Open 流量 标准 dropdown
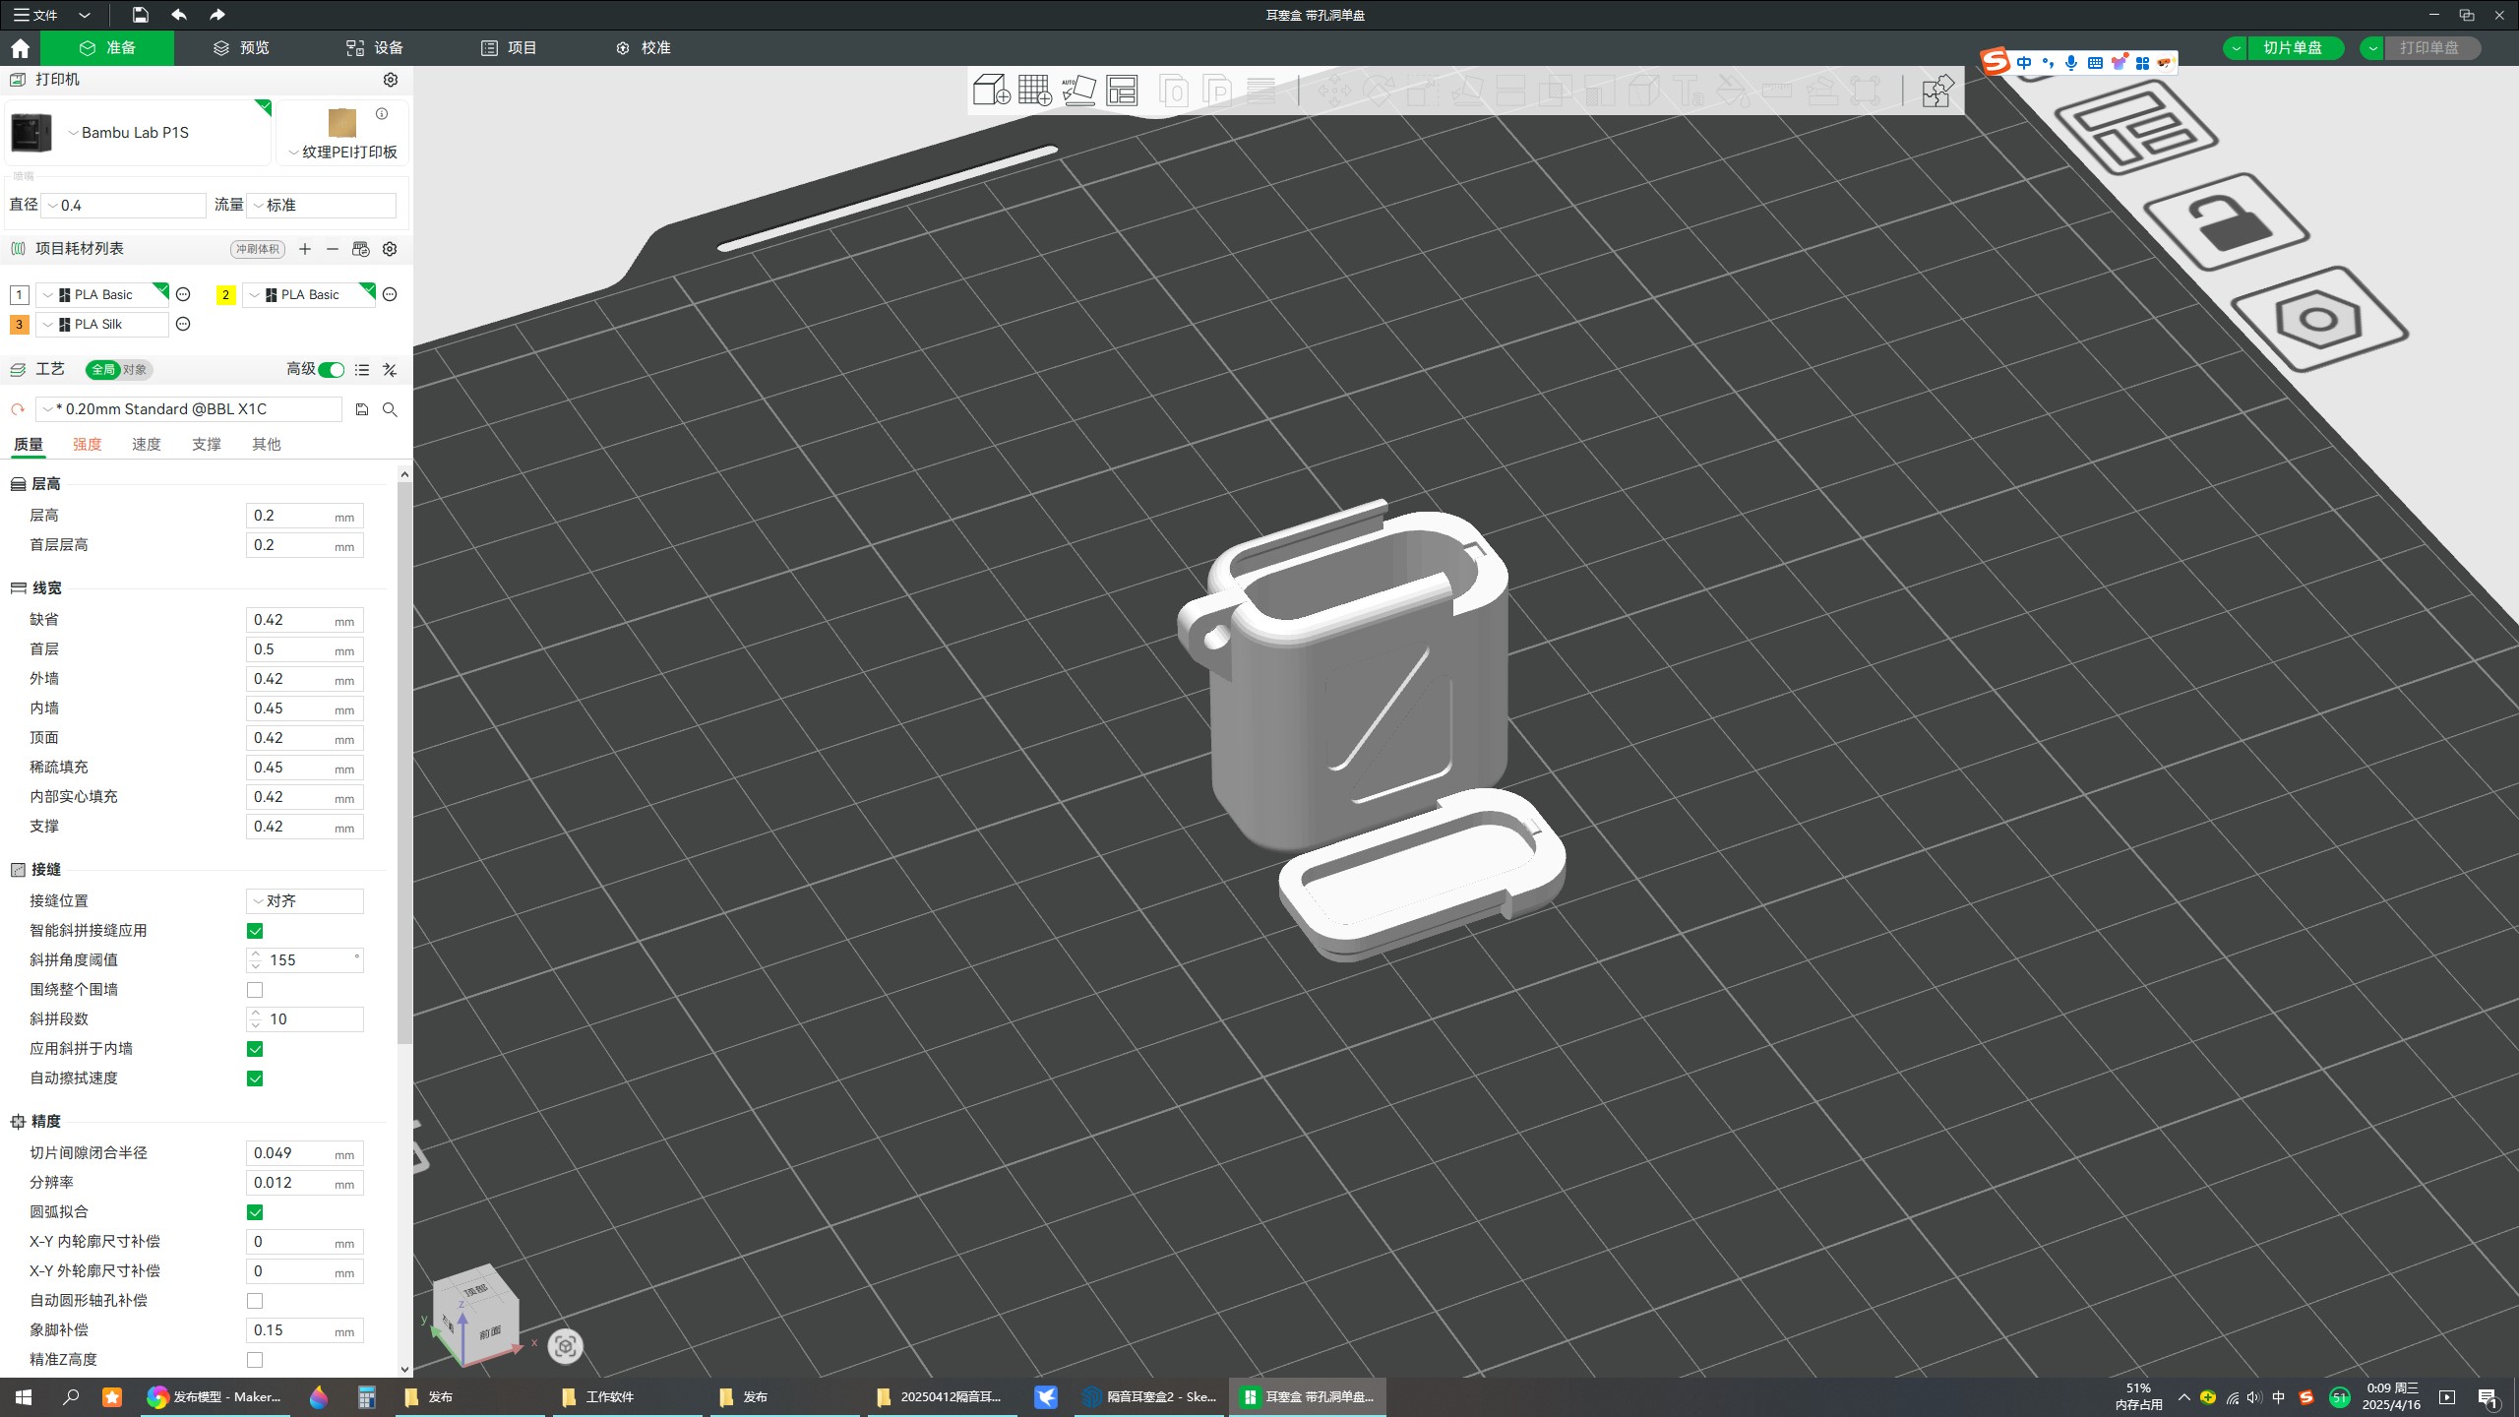 322,206
